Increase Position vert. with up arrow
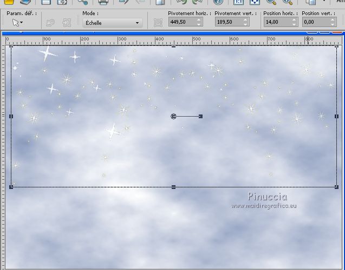 coord(333,20)
